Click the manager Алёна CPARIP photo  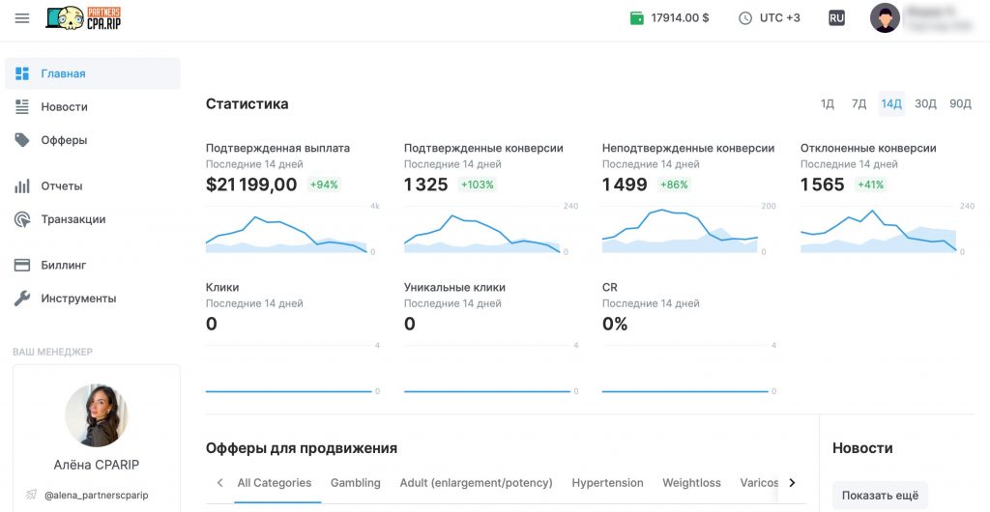click(97, 415)
